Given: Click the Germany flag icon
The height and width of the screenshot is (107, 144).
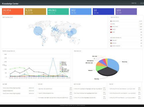Looking at the screenshot, I should point(111,43).
